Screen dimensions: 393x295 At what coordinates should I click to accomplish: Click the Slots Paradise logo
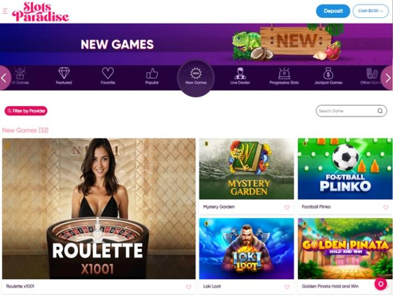(40, 12)
